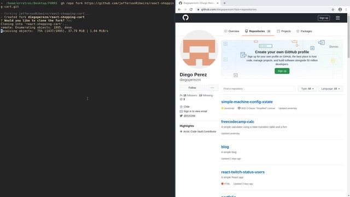
Task: Open the GitHub logo home link
Action: coord(185,18)
